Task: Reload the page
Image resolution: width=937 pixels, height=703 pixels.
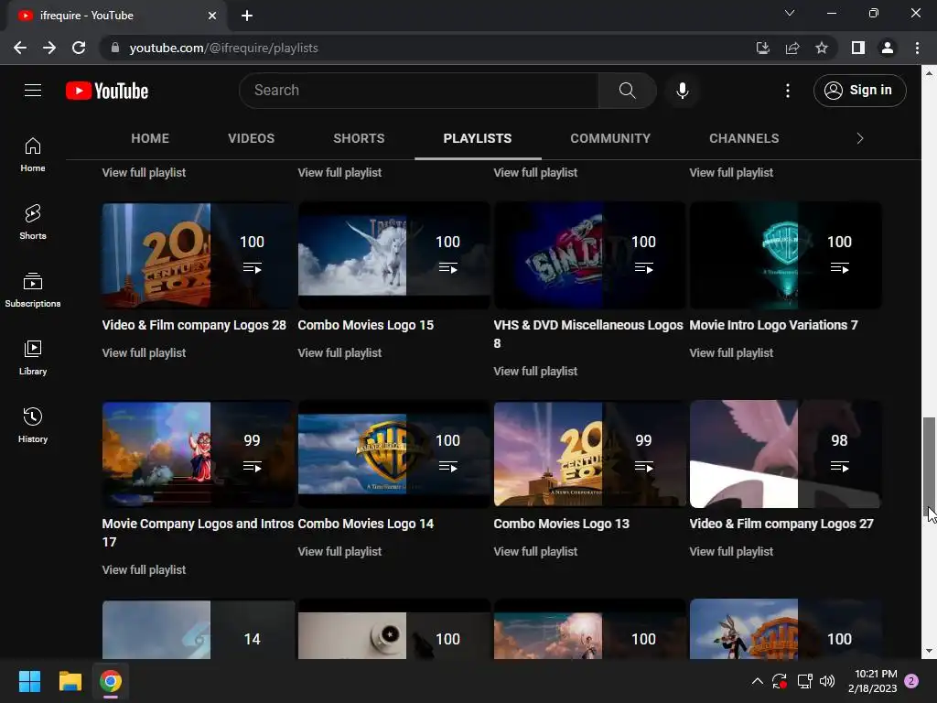Action: pos(79,48)
